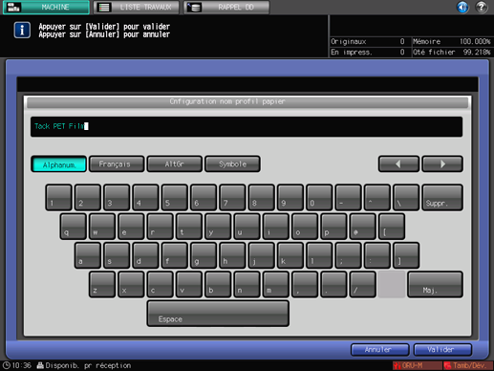Tap the 7 key

[x=232, y=197]
